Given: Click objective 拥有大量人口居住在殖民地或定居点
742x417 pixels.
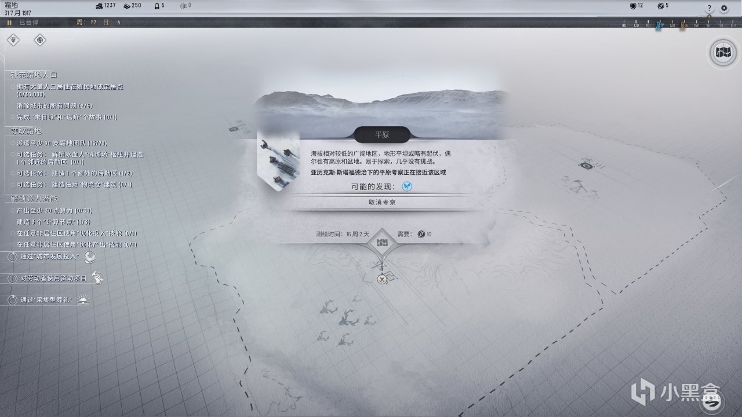Looking at the screenshot, I should 70,90.
